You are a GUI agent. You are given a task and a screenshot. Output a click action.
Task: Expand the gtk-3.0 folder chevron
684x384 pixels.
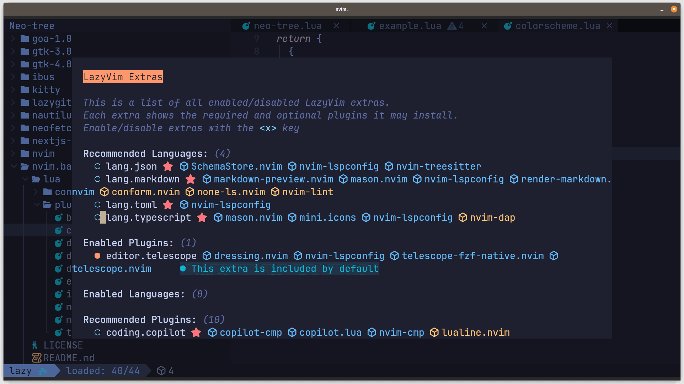pyautogui.click(x=13, y=51)
